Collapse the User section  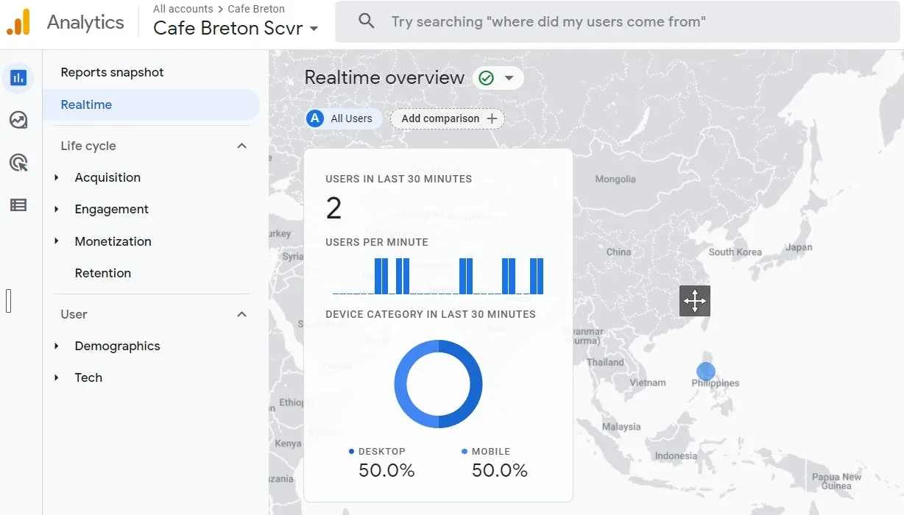pyautogui.click(x=241, y=314)
